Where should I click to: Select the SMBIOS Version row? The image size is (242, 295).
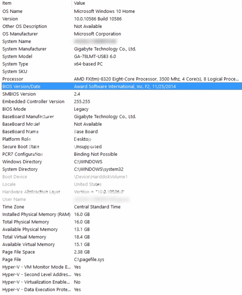tap(19, 94)
